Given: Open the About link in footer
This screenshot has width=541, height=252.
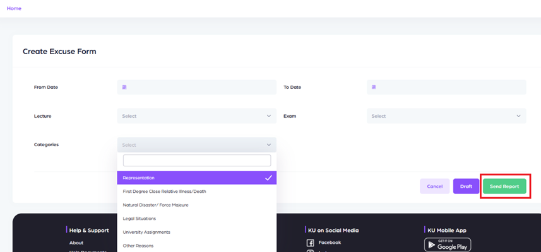Looking at the screenshot, I should (x=76, y=243).
